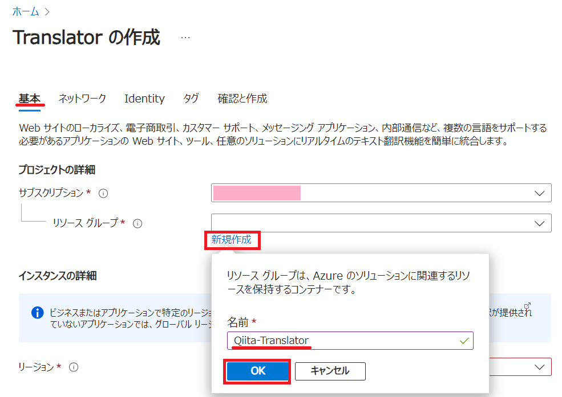This screenshot has height=397, width=562.
Task: Show info tooltip for リージョン
Action: tap(74, 367)
